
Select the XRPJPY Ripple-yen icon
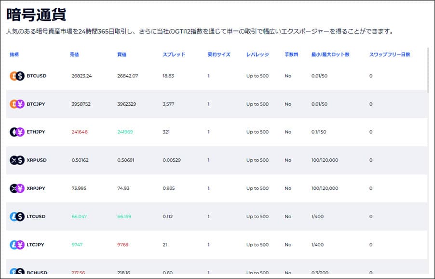pos(17,188)
